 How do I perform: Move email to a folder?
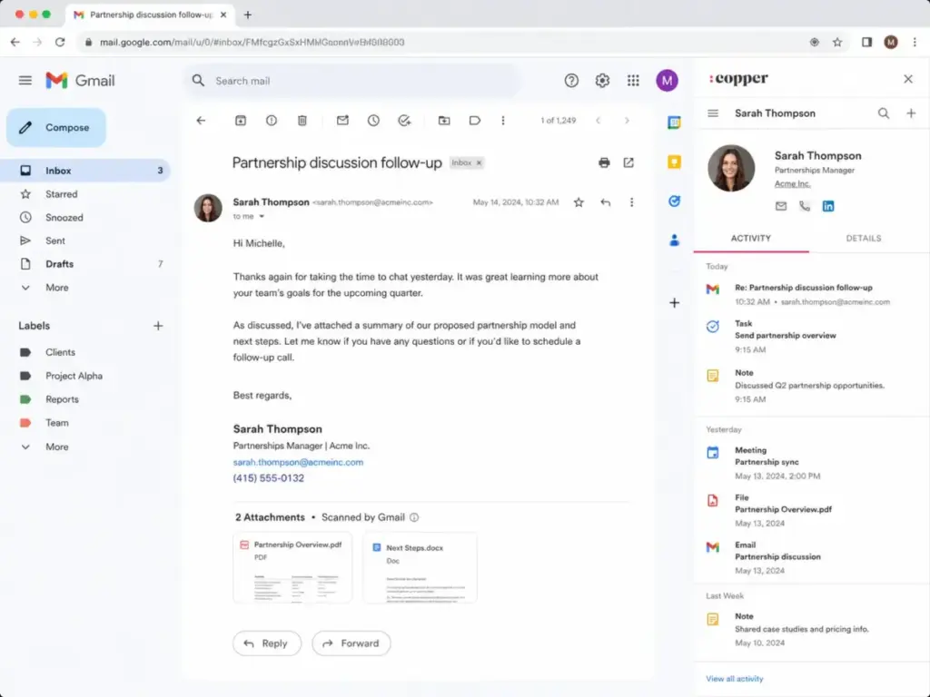coord(443,121)
